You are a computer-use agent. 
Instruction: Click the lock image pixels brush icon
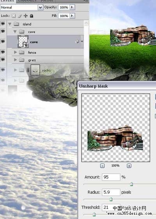(x=20, y=16)
